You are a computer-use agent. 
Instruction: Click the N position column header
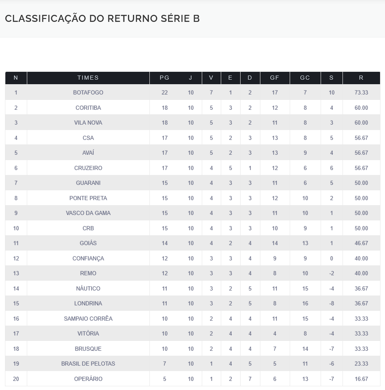[16, 78]
